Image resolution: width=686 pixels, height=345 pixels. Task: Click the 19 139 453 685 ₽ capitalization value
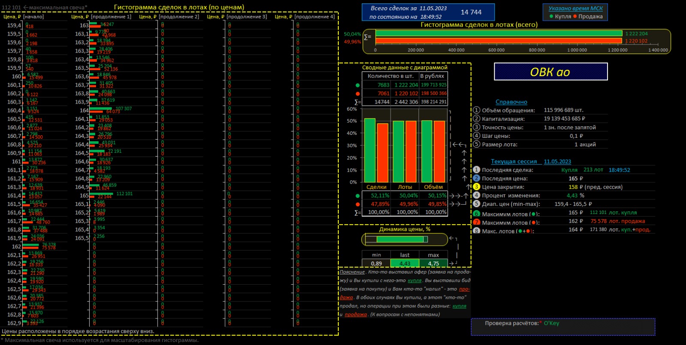[565, 119]
